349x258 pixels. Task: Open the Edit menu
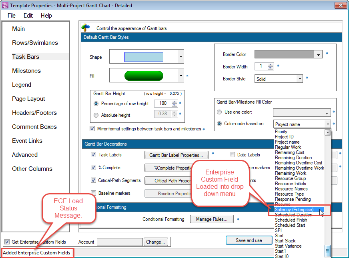[x=28, y=16]
